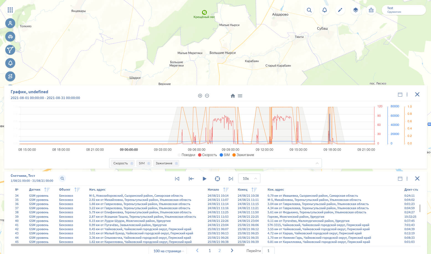Viewport: 431px width, 254px height.
Task: Expand the chart sensor selector chevron
Action: (x=317, y=163)
